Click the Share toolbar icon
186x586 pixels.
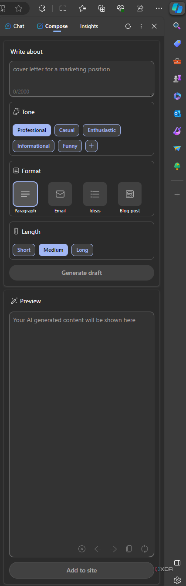click(140, 8)
